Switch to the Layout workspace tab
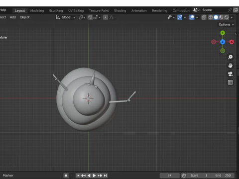239x179 pixels. point(20,10)
